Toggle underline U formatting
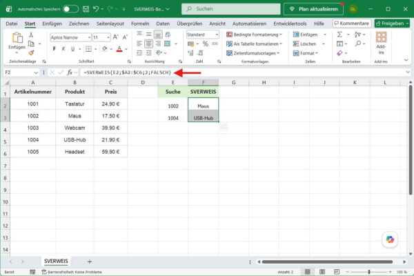 pyautogui.click(x=72, y=49)
